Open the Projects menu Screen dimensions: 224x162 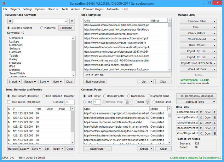pyautogui.click(x=15, y=9)
